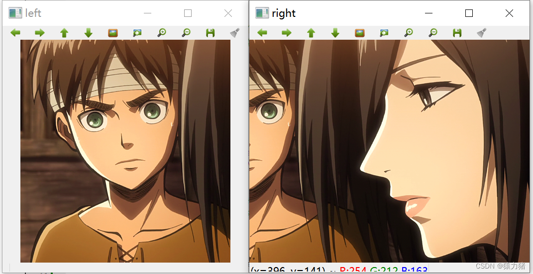The height and width of the screenshot is (274, 533).
Task: Zoom in magnifier in the left window
Action: pos(161,33)
